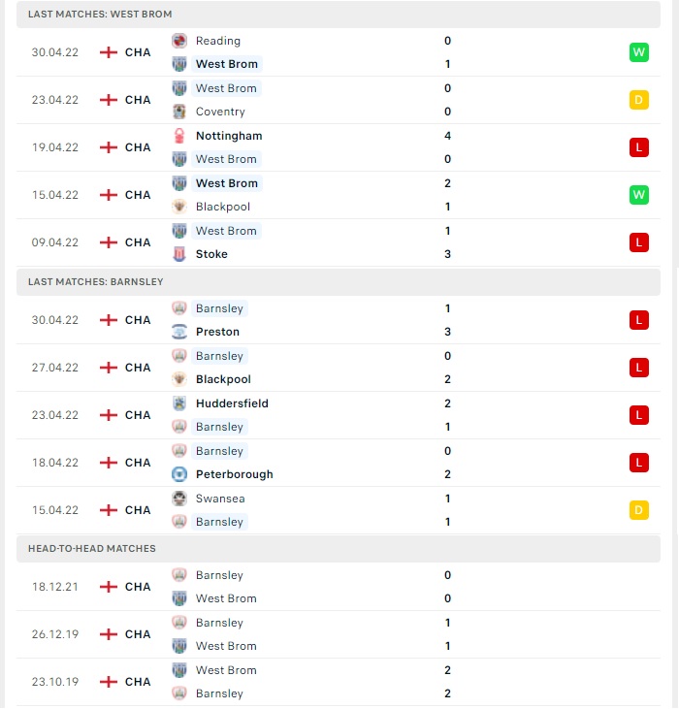Select the 18.12.21 Barnsley vs West Brom match

(x=339, y=587)
